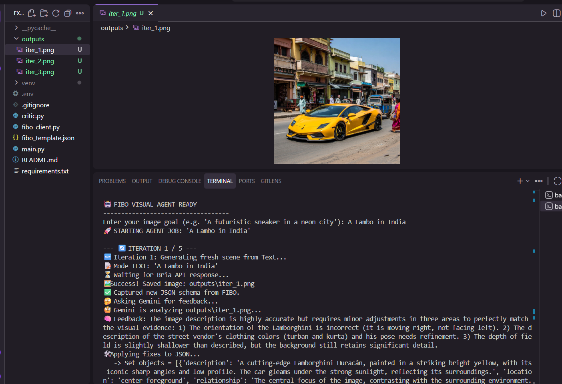The width and height of the screenshot is (562, 384).
Task: Click the 'ITERATION 1 / 5' terminal line
Action: [x=150, y=248]
